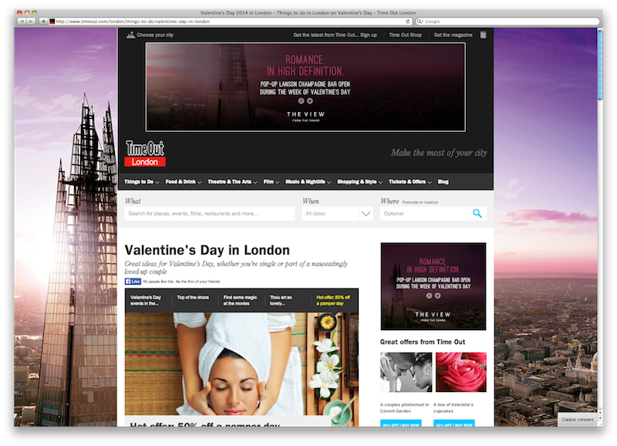
Task: Expand the Things to Do menu
Action: 142,181
